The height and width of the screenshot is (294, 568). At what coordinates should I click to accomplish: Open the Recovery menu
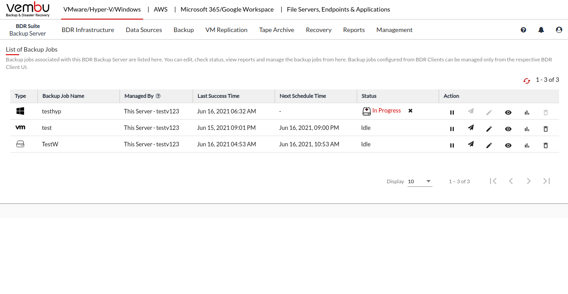click(x=318, y=30)
